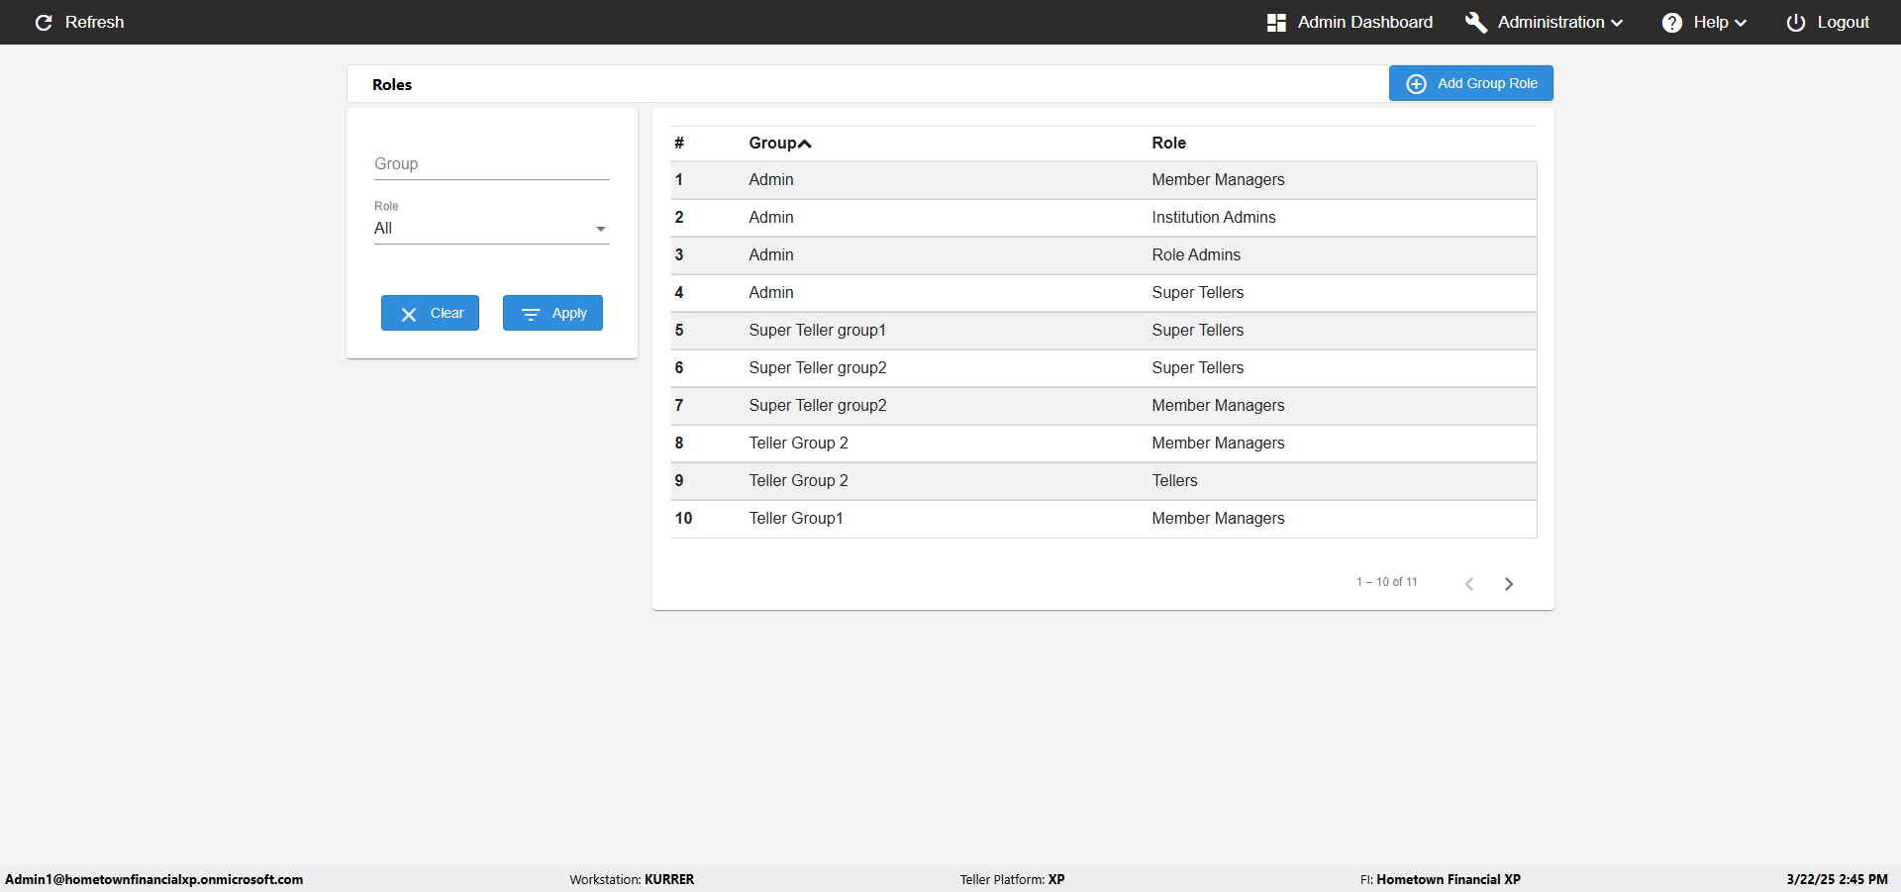
Task: Click Workstation KURRER in status bar
Action: (632, 879)
